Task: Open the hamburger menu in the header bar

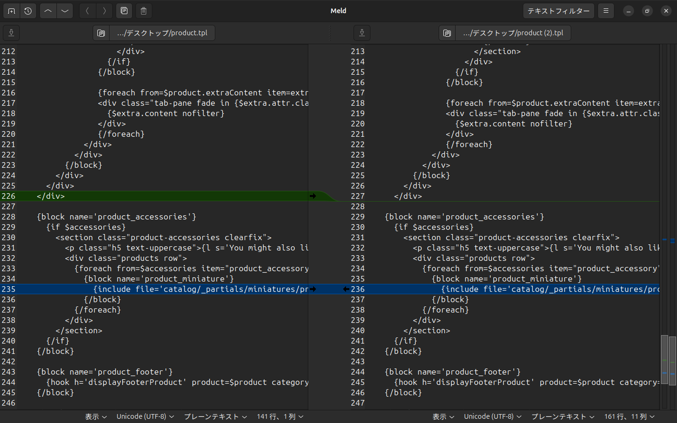Action: 606,11
